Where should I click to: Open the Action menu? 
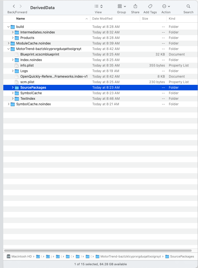pyautogui.click(x=166, y=6)
